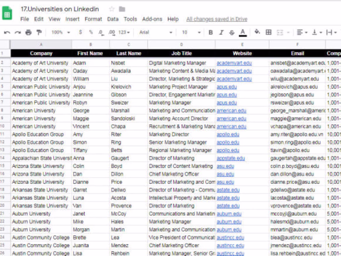Click the Print icon
Screen dimensions: 341x256
28,33
